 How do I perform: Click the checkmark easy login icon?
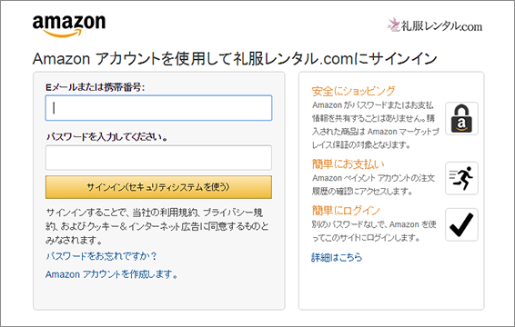pos(461,224)
